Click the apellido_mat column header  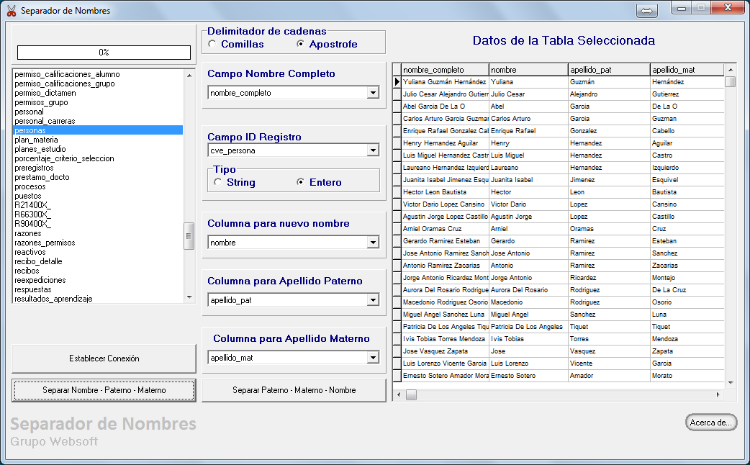tap(687, 70)
